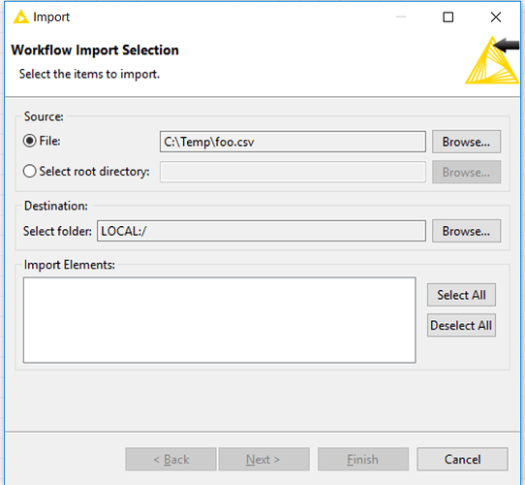Viewport: 525px width, 485px height.
Task: Click the file path field with foo.csv
Action: (293, 142)
